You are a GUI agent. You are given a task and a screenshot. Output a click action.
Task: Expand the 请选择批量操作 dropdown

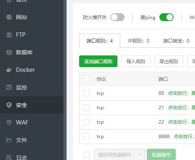click(x=119, y=155)
